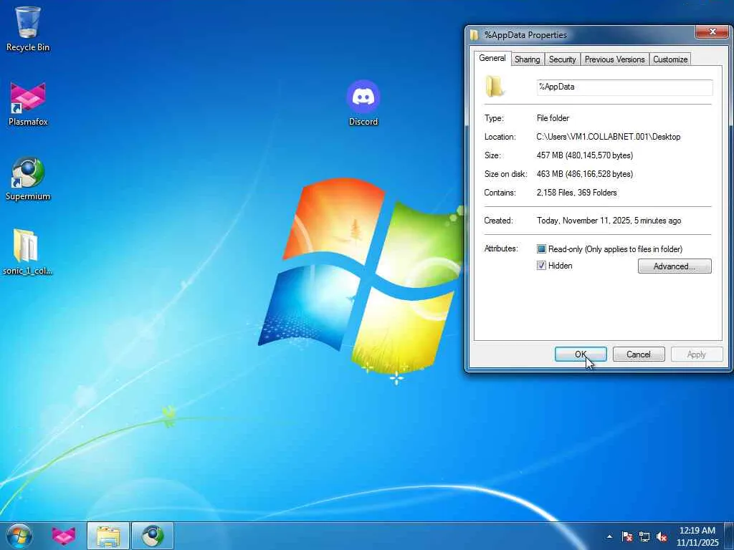
Task: Open the Windows Start orb
Action: tap(19, 536)
